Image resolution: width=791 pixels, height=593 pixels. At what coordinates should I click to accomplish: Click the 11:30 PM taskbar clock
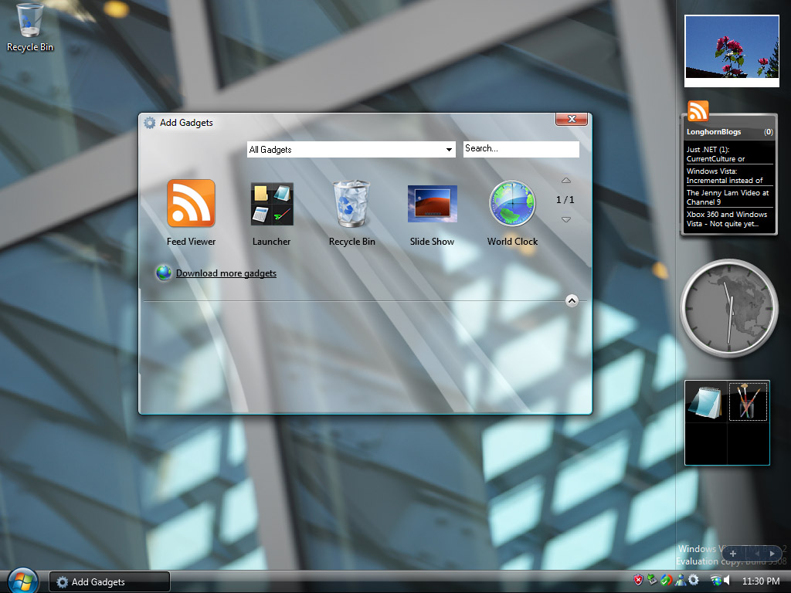(761, 581)
